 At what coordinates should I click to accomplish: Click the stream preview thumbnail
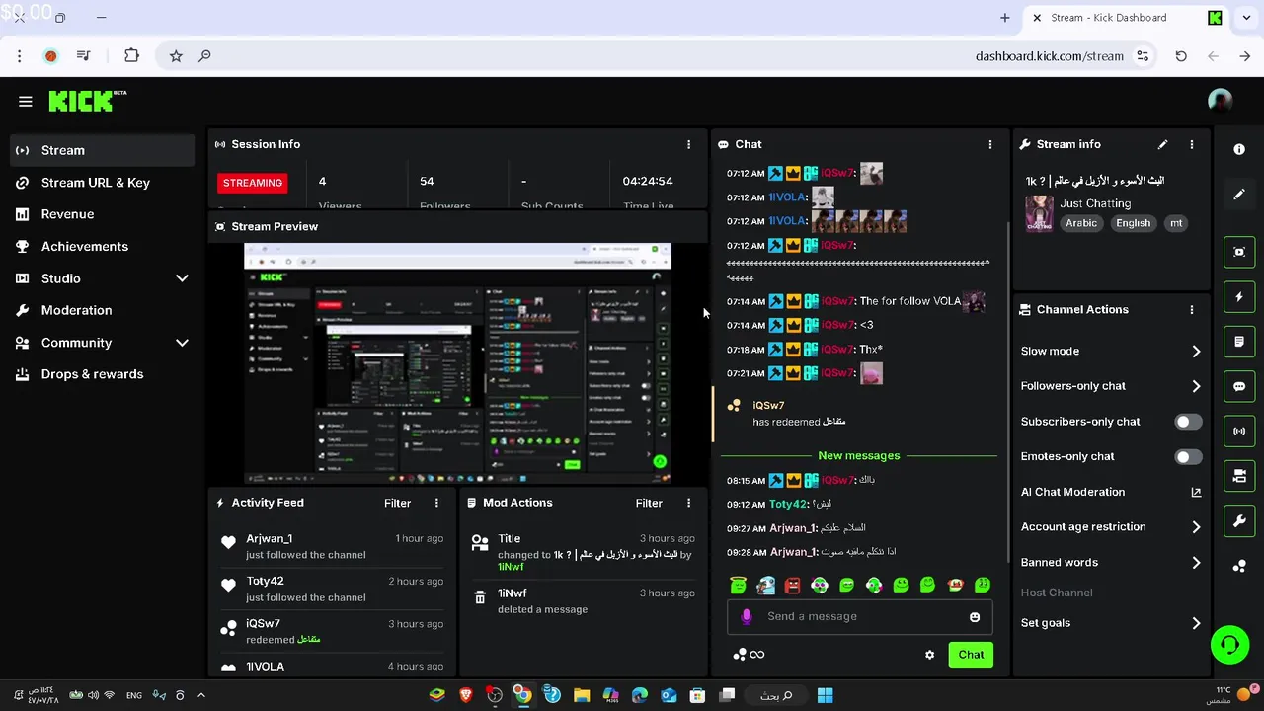click(x=457, y=363)
